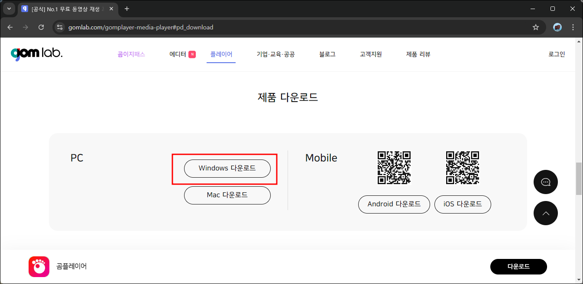Bookmark this page with star icon

coord(536,27)
